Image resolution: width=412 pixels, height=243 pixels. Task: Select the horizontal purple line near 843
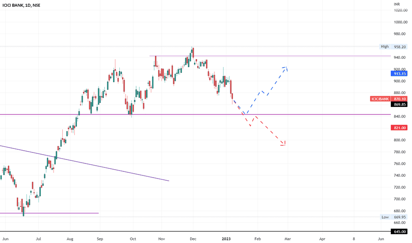tap(195, 114)
